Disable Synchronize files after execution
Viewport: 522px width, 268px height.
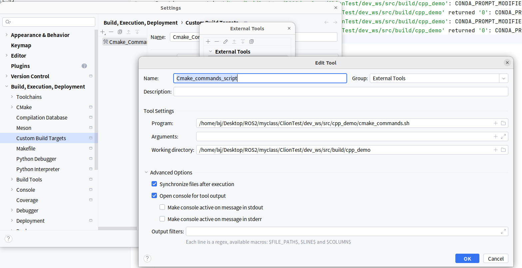[154, 184]
